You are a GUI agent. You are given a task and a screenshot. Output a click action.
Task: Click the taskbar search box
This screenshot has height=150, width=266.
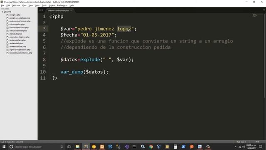click(36, 147)
